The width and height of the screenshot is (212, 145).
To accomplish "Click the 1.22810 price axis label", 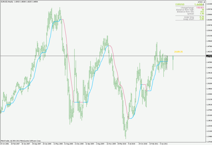I will click(209, 126).
